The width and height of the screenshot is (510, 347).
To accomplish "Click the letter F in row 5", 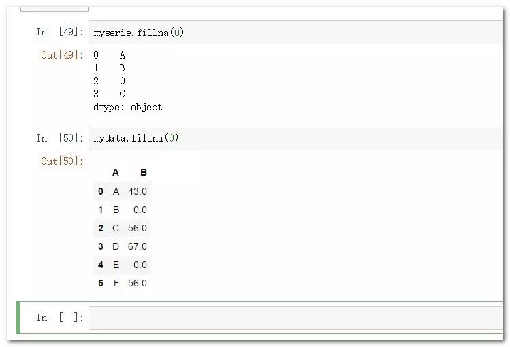I will click(116, 283).
